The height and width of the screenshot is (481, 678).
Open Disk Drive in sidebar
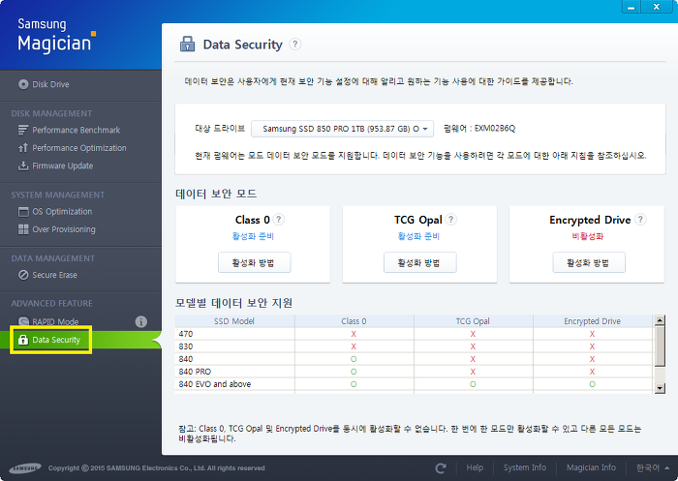point(44,84)
